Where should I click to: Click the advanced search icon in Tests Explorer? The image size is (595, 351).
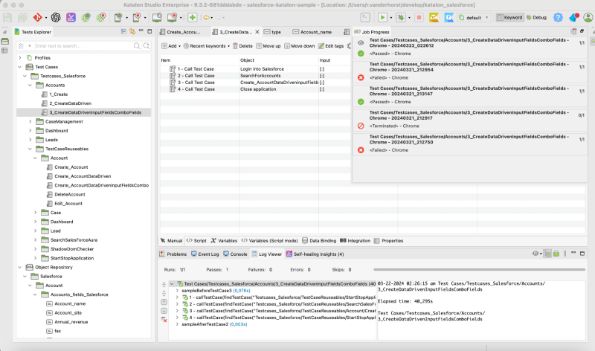click(x=147, y=46)
